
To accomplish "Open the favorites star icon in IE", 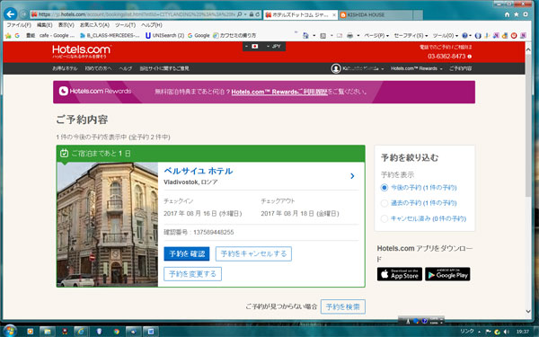I will [x=516, y=14].
